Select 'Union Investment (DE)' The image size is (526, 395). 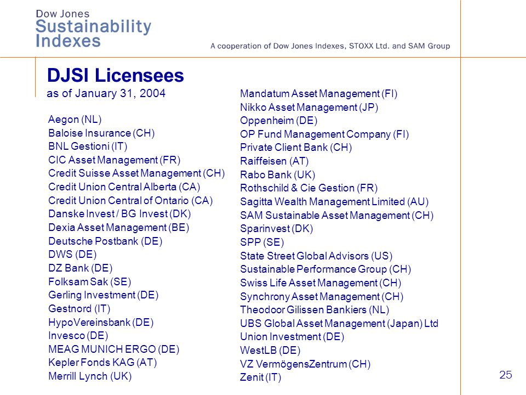(292, 337)
